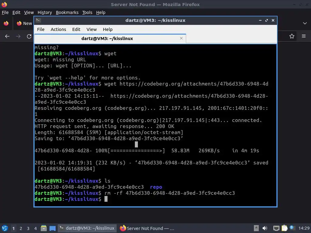Click the terminal icon in the terminal window title bar
This screenshot has width=311, height=233.
(38, 20)
